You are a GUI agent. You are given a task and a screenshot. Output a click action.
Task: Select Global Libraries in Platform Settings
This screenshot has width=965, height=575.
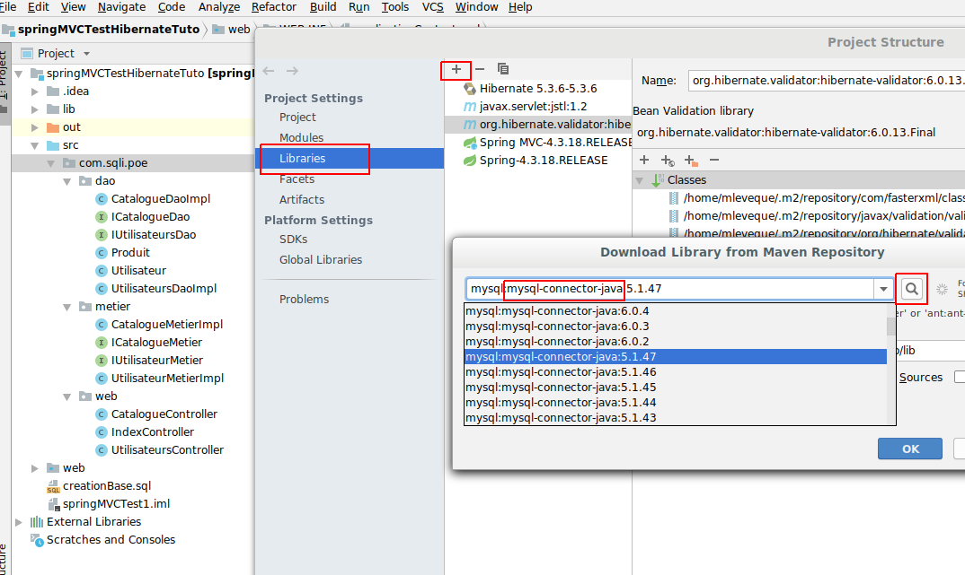coord(321,259)
